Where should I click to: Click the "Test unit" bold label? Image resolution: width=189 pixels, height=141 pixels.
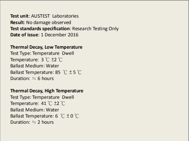[19, 16]
